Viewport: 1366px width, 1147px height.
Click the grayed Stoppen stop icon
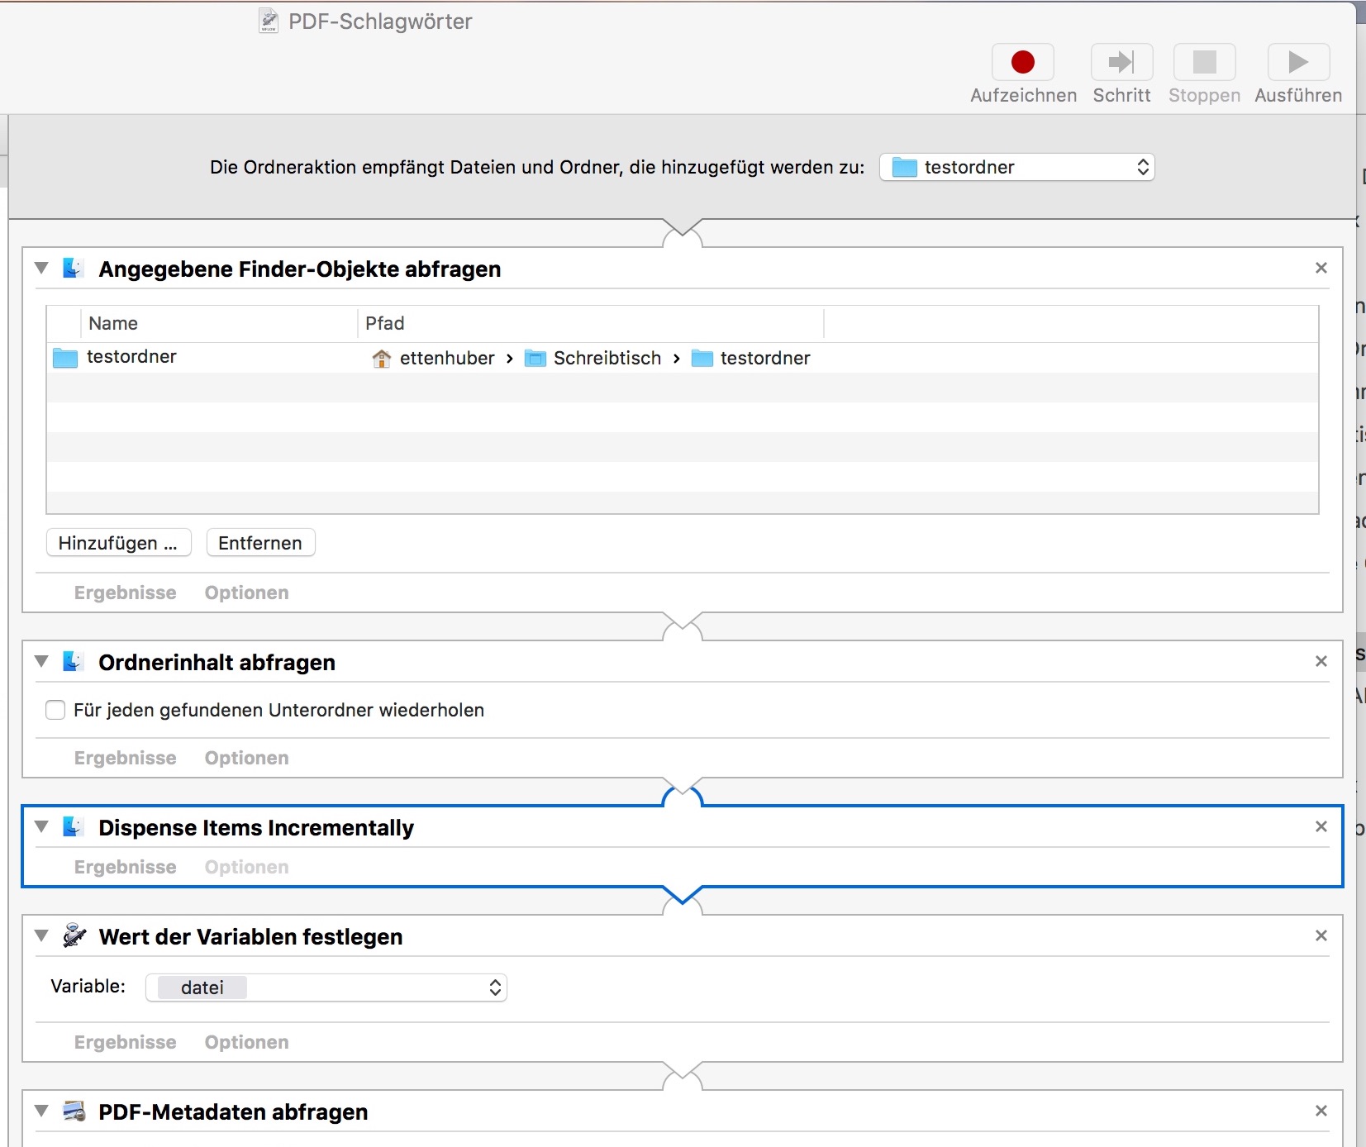(x=1204, y=63)
